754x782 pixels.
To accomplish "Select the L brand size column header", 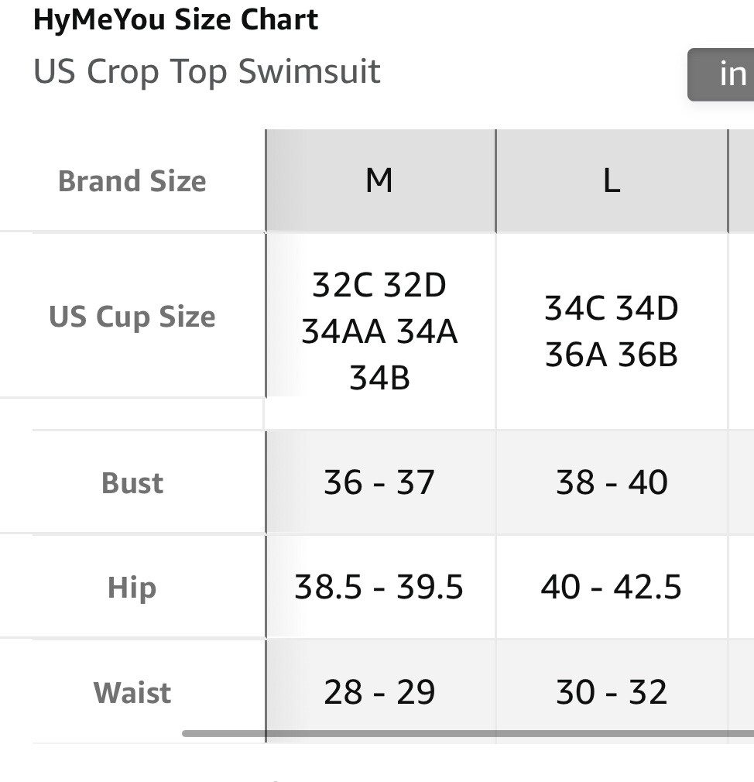I will pos(612,181).
